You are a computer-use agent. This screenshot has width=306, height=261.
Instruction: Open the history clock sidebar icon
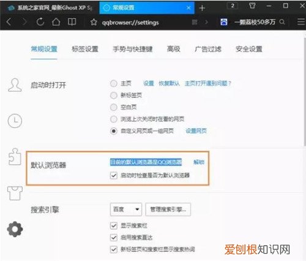click(x=15, y=121)
